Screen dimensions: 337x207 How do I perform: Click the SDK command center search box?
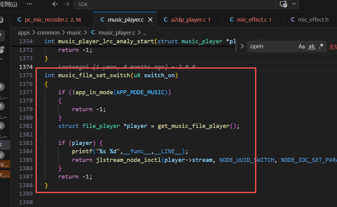coord(174,4)
